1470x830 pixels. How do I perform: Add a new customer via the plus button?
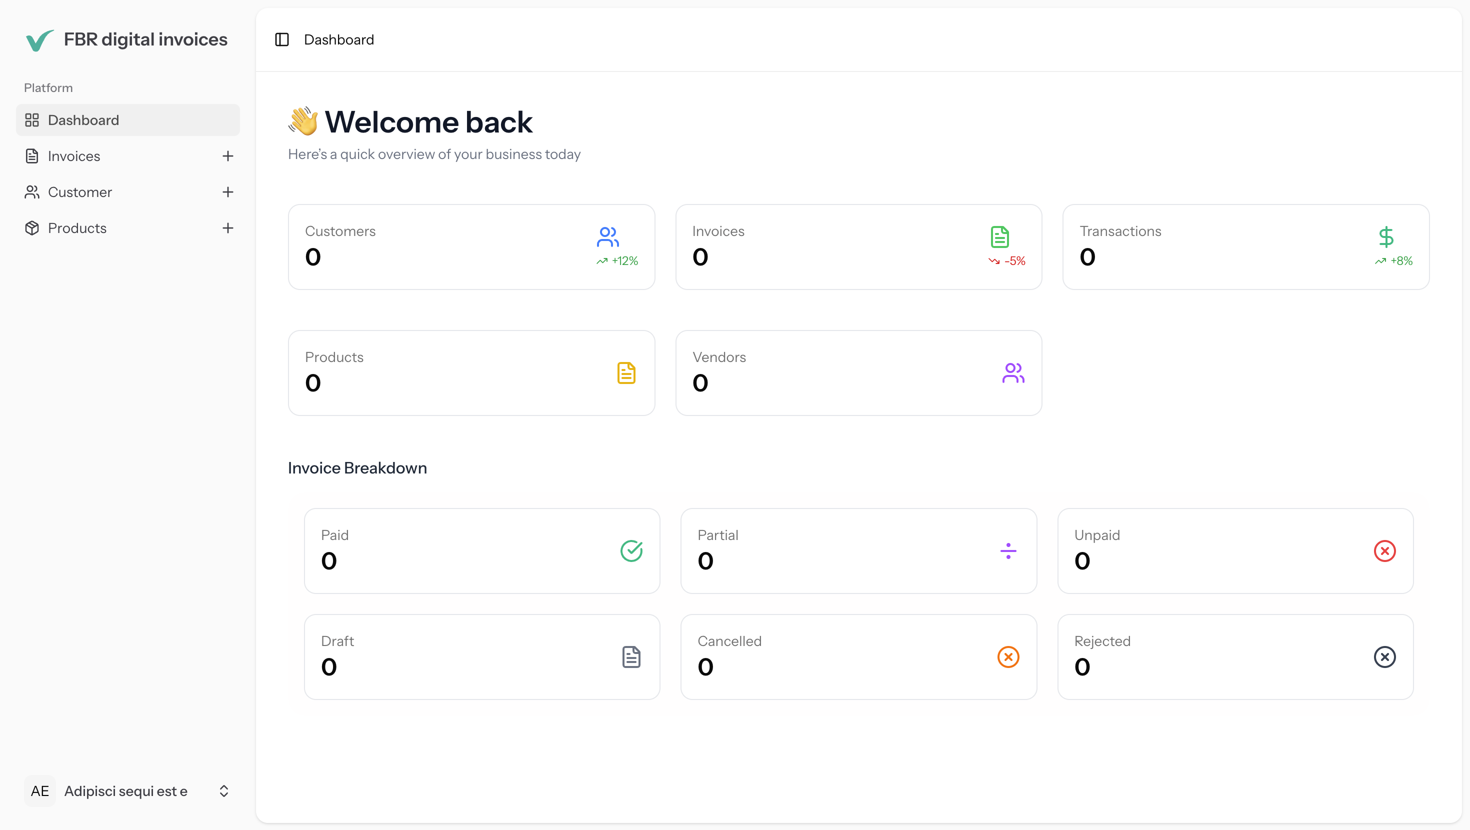[227, 192]
